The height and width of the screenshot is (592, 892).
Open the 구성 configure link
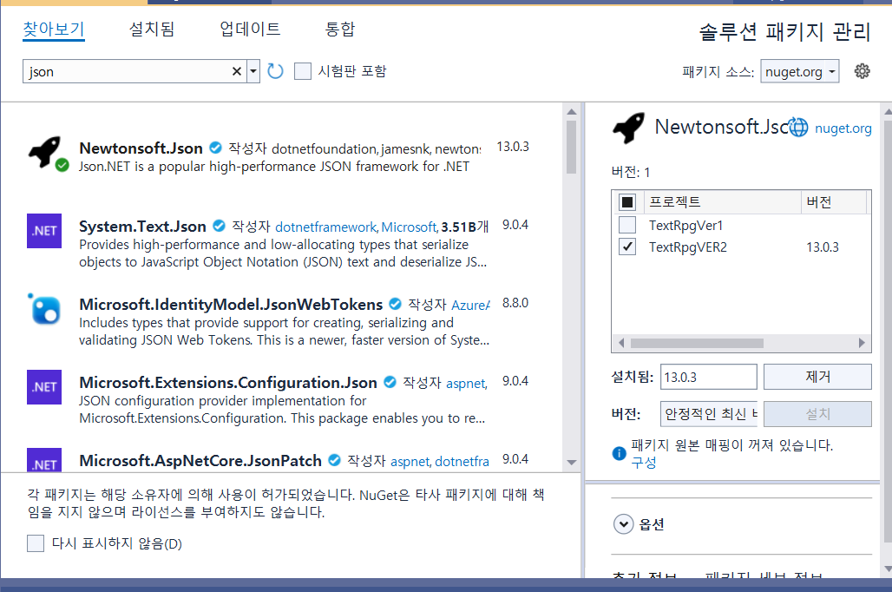[x=643, y=462]
